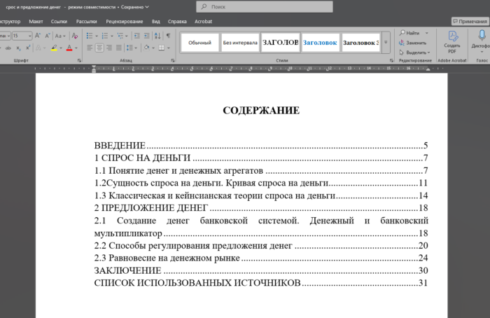The width and height of the screenshot is (490, 318).
Task: Open the Change Case (Aa) menu
Action: tap(60, 36)
